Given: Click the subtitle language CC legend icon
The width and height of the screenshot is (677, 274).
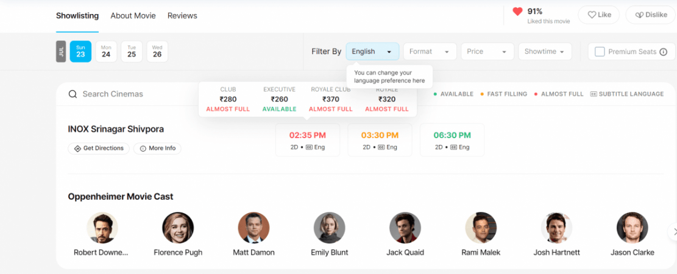Looking at the screenshot, I should [x=594, y=94].
